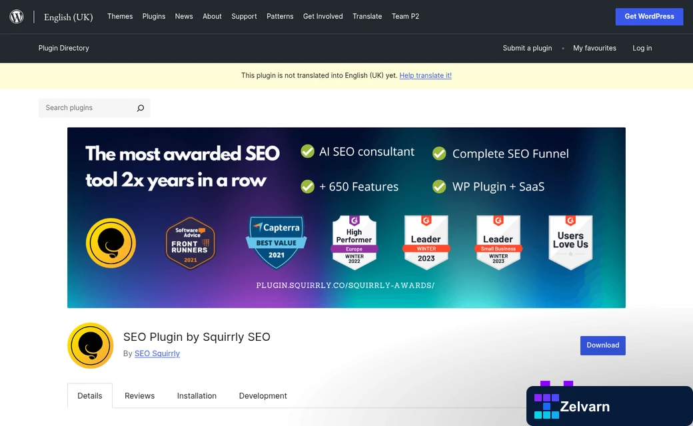Open Patterns in the top navigation
Viewport: 693px width, 426px height.
click(280, 17)
